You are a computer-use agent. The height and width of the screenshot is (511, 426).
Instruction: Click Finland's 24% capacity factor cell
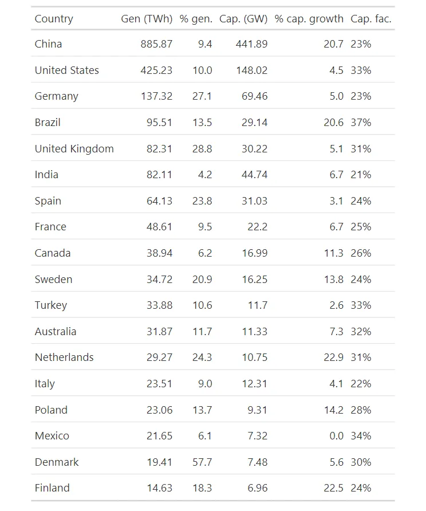(x=361, y=488)
